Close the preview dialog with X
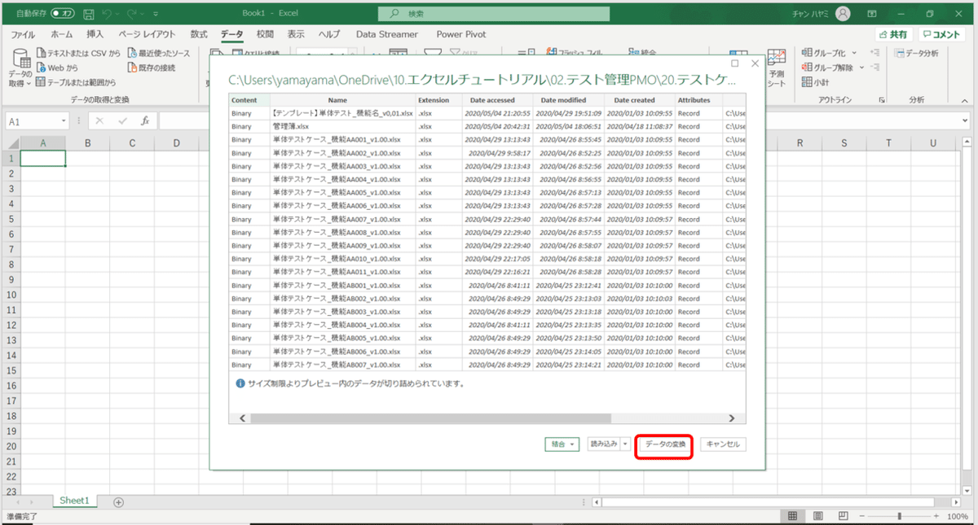Image resolution: width=978 pixels, height=525 pixels. (x=755, y=63)
